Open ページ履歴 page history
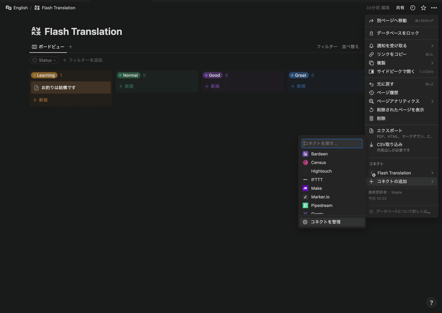This screenshot has height=313, width=442. tap(402, 93)
